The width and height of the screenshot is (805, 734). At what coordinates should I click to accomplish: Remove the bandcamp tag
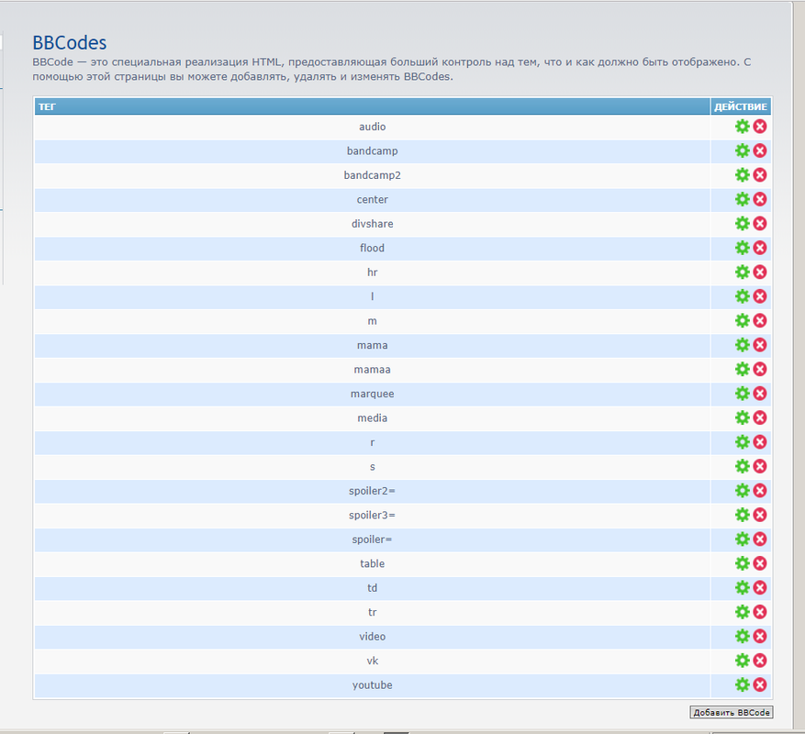point(760,150)
